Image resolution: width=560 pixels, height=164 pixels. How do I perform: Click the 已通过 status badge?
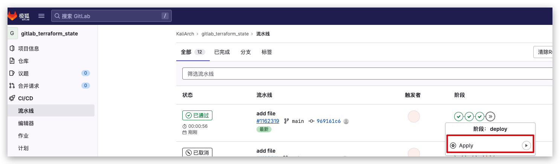click(x=197, y=115)
